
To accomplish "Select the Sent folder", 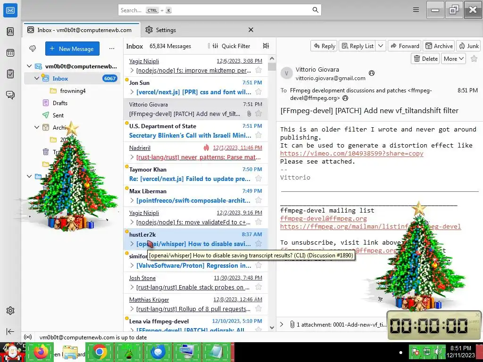I will pyautogui.click(x=58, y=115).
